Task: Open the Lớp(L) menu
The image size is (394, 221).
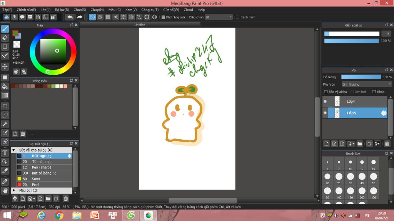Action: click(x=45, y=10)
